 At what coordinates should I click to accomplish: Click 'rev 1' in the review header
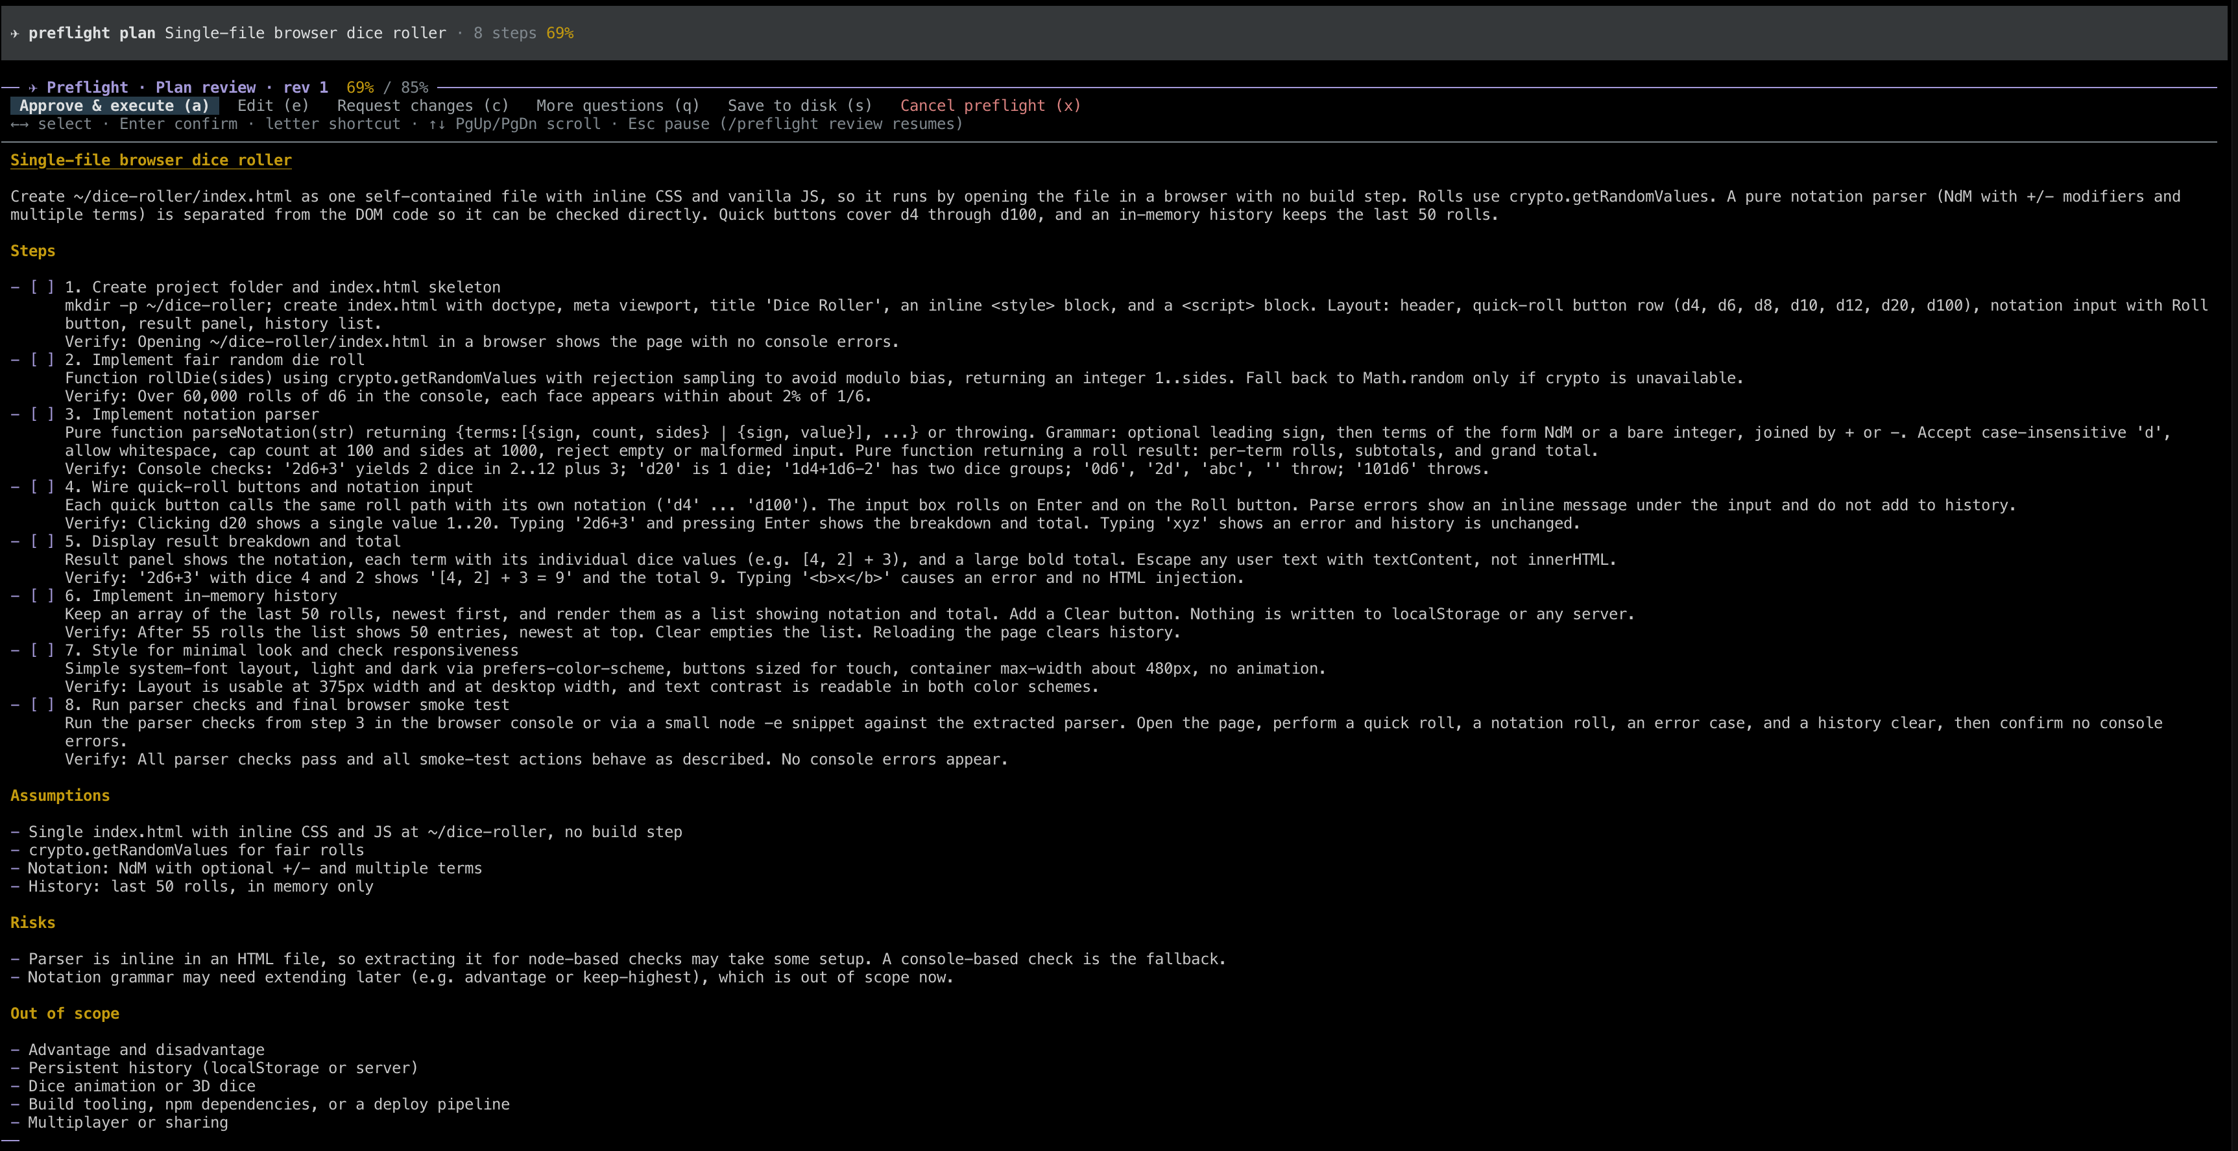point(305,87)
